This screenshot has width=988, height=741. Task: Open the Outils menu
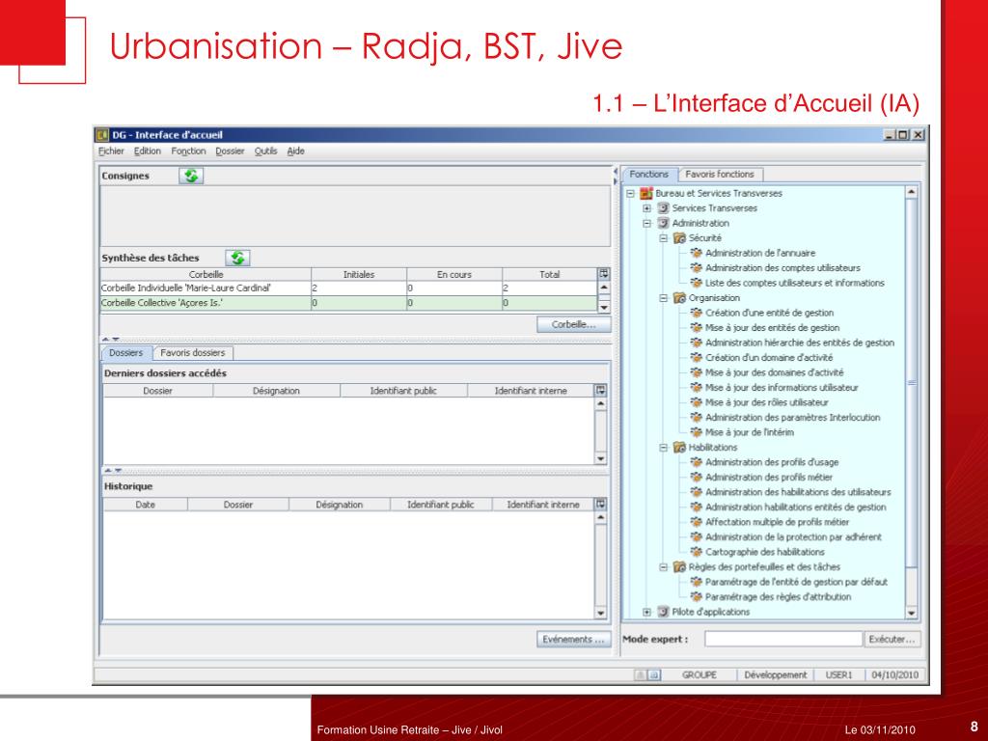coord(266,151)
